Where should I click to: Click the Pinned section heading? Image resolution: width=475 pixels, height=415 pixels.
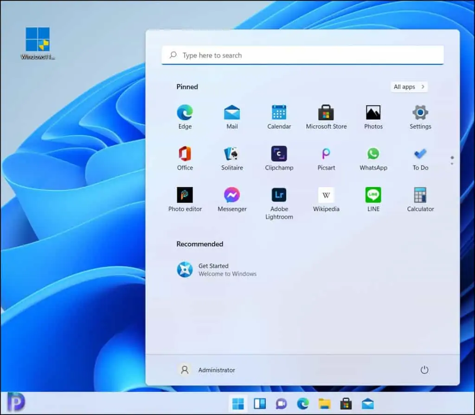click(x=187, y=87)
